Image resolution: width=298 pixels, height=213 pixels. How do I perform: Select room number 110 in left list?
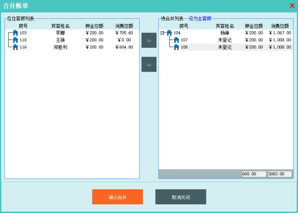23,40
